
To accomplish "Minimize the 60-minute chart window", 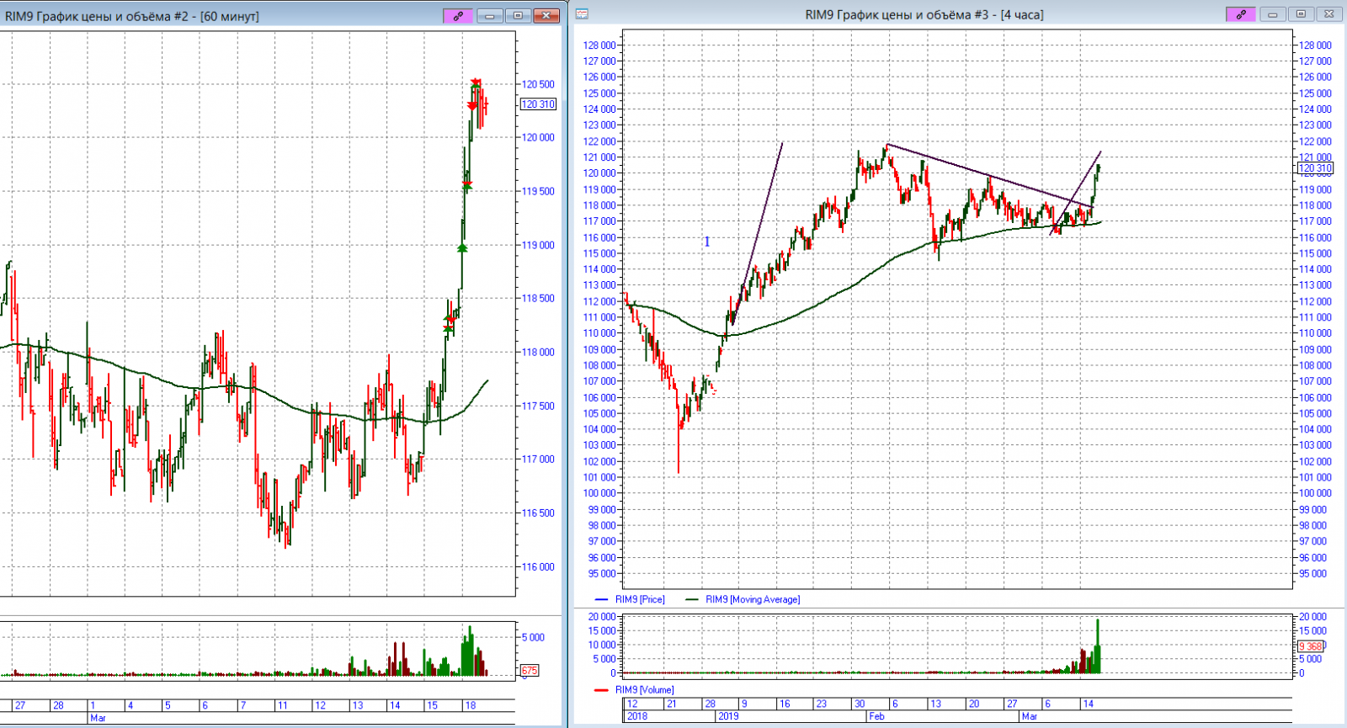I will click(x=489, y=15).
